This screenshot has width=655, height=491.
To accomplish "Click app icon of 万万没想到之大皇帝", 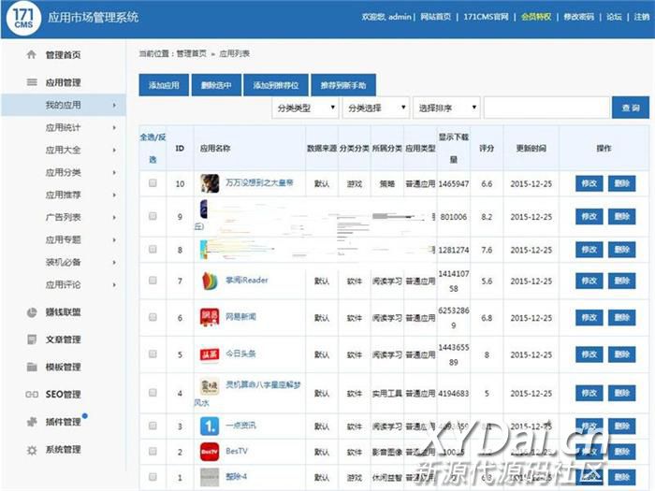I will (x=210, y=183).
